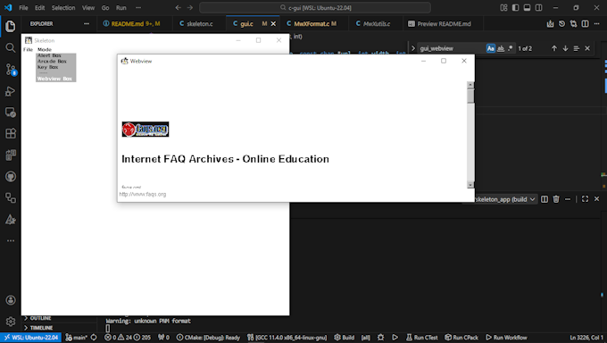The width and height of the screenshot is (607, 343).
Task: Select Alert Box in Skeleton Mode menu
Action: coord(55,55)
